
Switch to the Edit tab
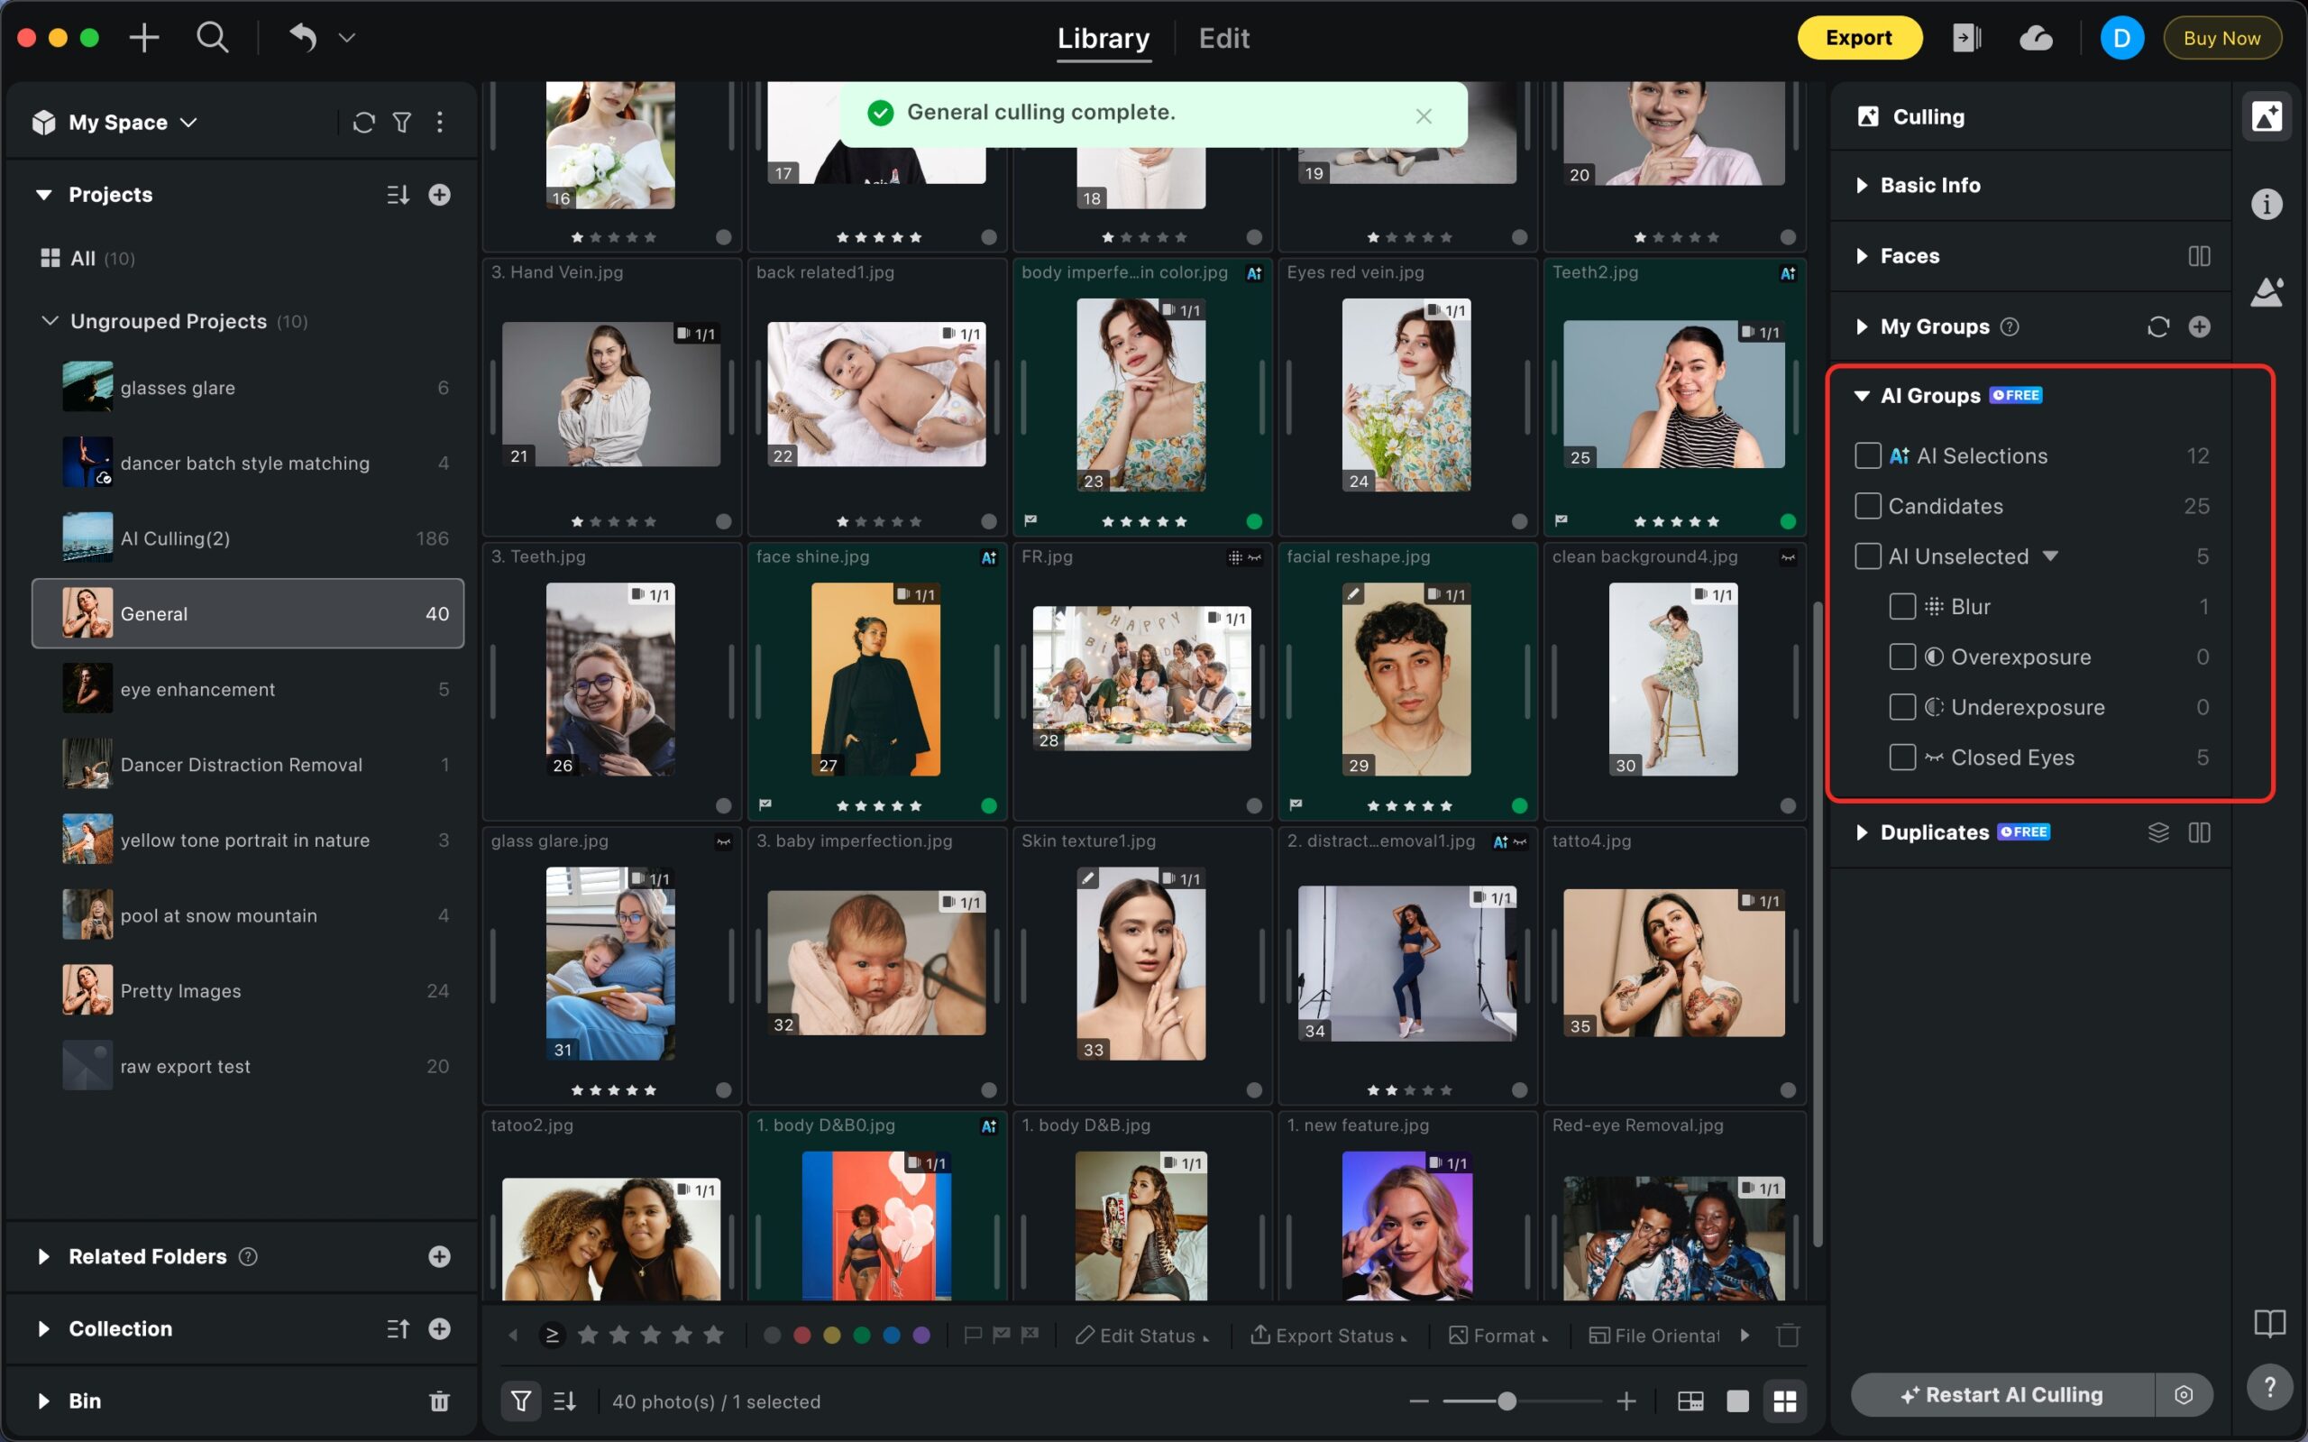click(x=1223, y=38)
